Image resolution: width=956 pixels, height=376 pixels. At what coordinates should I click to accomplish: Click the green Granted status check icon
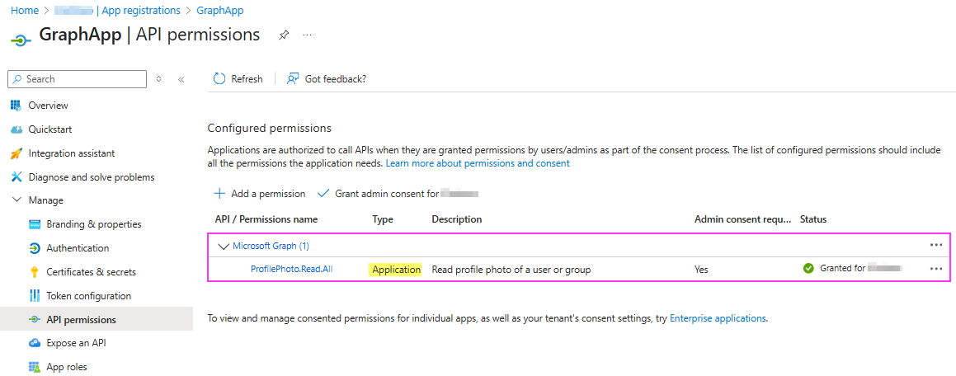809,268
